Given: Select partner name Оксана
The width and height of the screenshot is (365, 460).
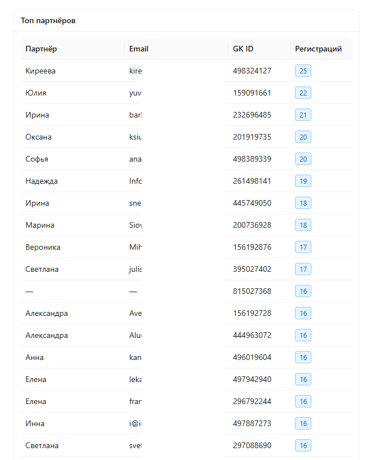Looking at the screenshot, I should pyautogui.click(x=38, y=137).
